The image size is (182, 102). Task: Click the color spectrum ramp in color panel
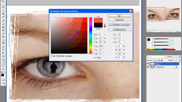click(161, 49)
